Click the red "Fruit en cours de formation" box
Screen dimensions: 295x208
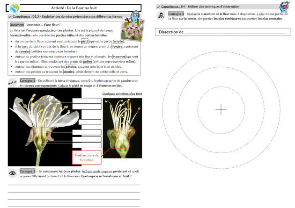coord(87,157)
